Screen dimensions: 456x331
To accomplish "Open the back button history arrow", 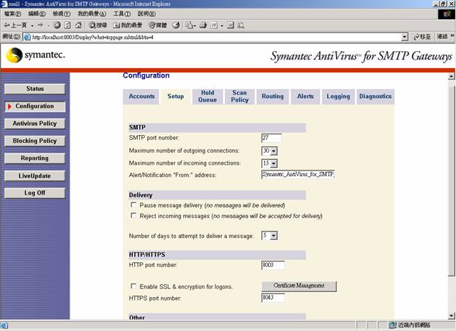I will pyautogui.click(x=32, y=26).
